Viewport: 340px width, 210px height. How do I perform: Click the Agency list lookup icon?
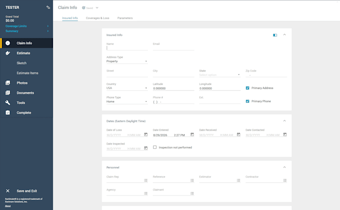pyautogui.click(x=145, y=193)
